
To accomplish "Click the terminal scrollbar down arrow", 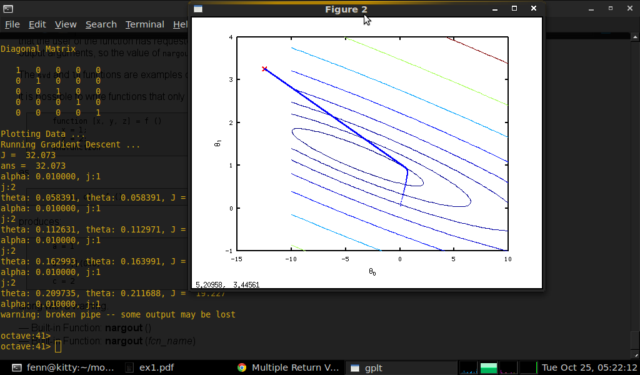I will tap(635, 356).
